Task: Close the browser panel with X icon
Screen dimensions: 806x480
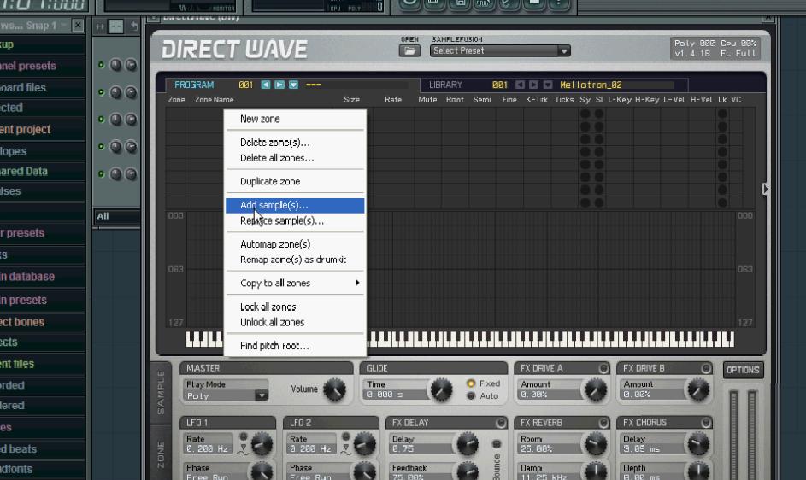Action: tap(78, 25)
